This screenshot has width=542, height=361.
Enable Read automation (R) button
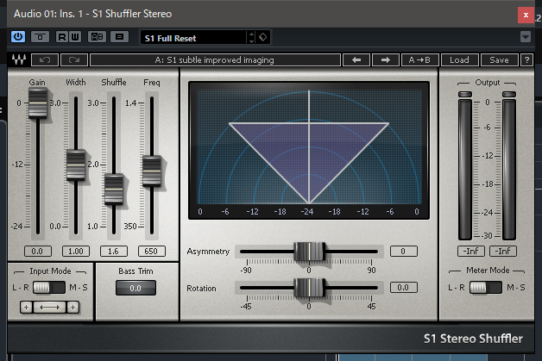pos(62,36)
